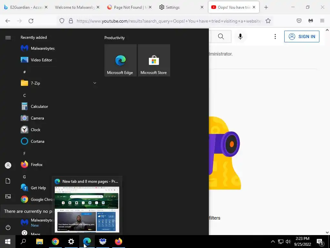Close the Settings browser tab
Viewport: 330px width, 248px height.
[x=202, y=7]
